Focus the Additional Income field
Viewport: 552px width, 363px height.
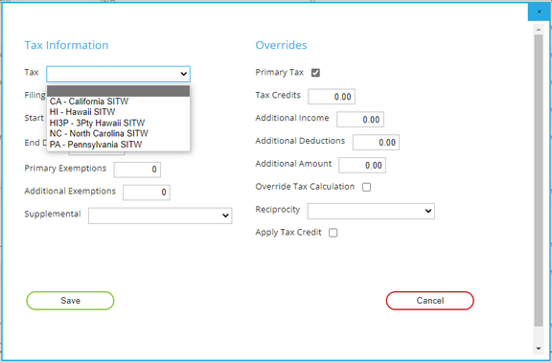(360, 120)
